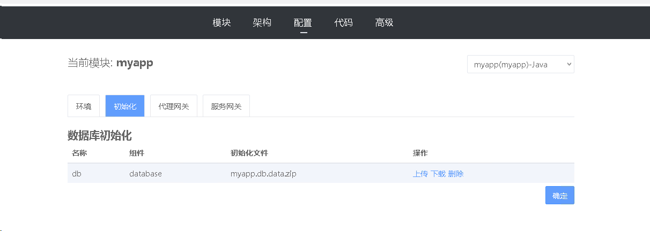This screenshot has height=231, width=650.
Task: Click 删除 to remove db initialization file
Action: pyautogui.click(x=456, y=174)
